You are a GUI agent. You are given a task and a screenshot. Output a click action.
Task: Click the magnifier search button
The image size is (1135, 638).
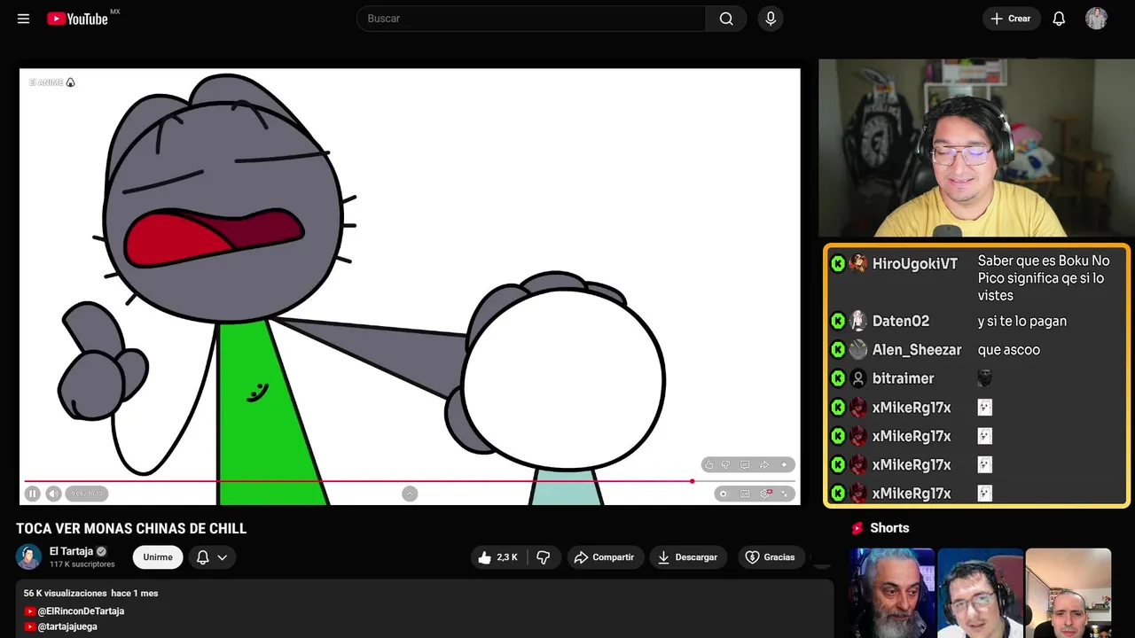click(726, 19)
